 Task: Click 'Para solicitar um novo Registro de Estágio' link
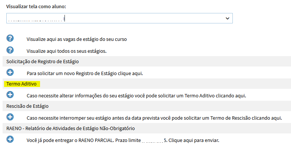(85, 74)
